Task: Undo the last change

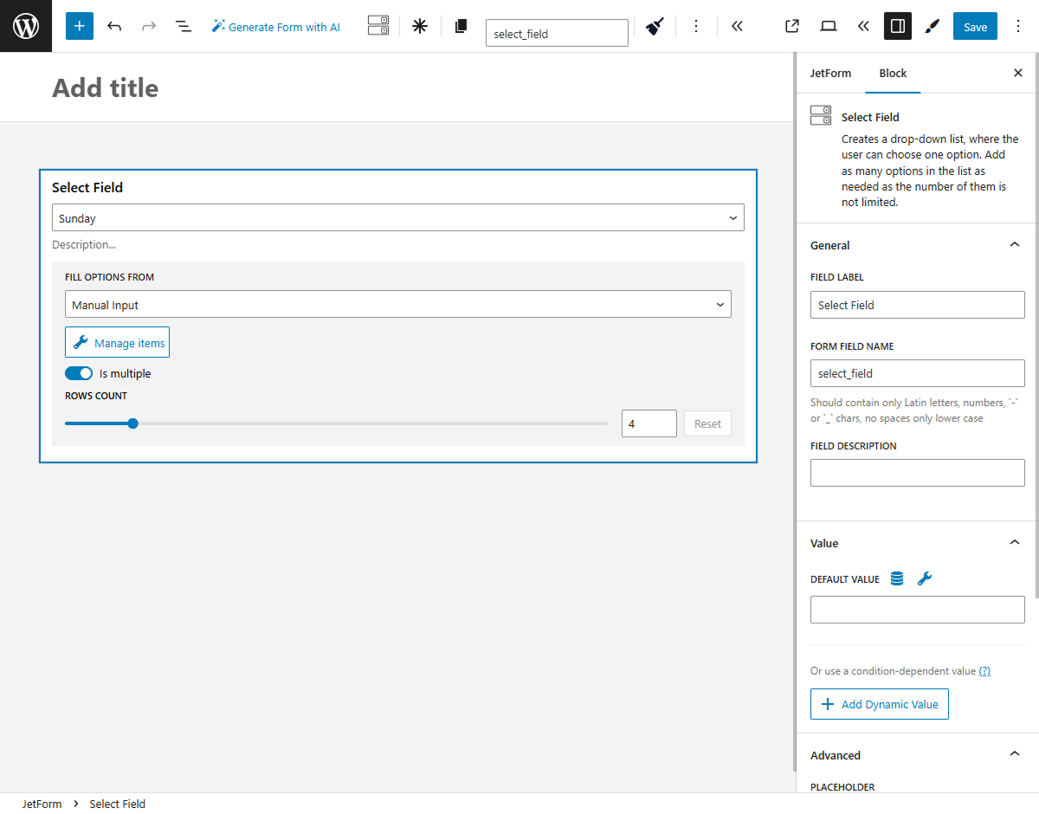Action: tap(114, 26)
